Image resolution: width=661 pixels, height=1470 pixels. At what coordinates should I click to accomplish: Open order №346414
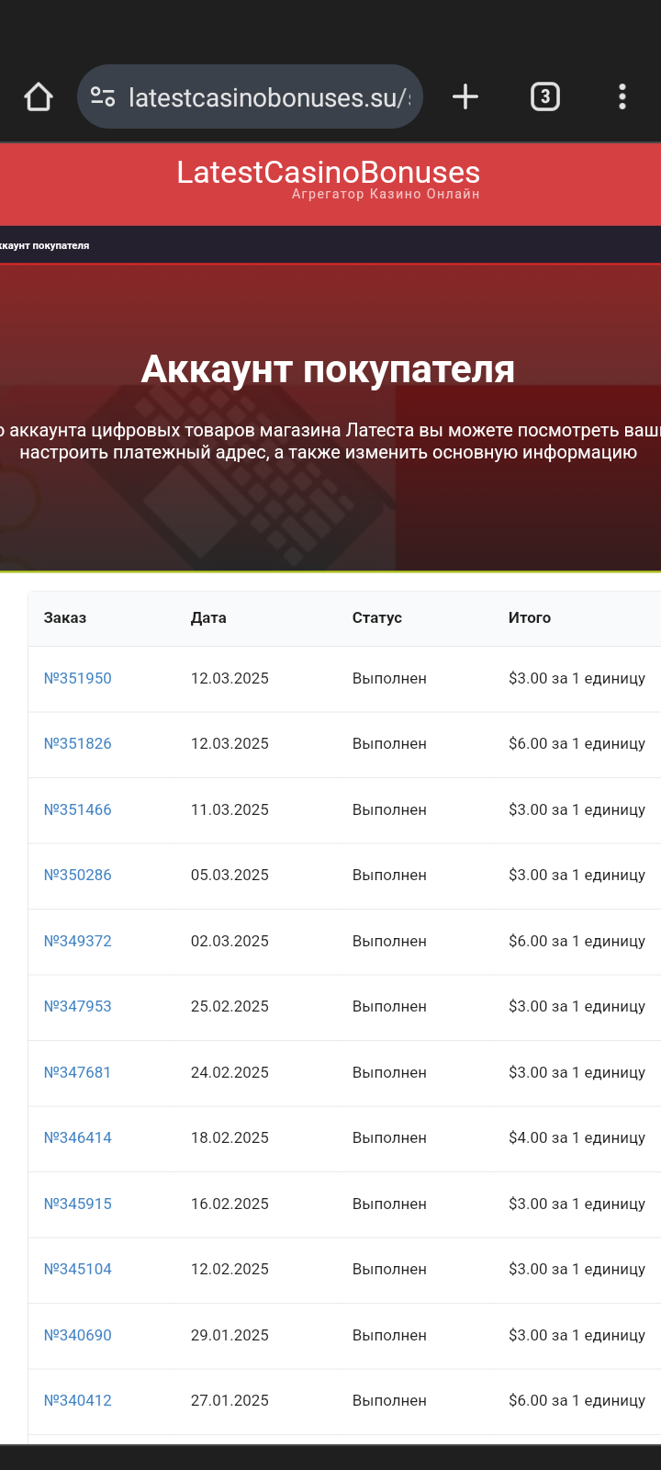point(78,1138)
